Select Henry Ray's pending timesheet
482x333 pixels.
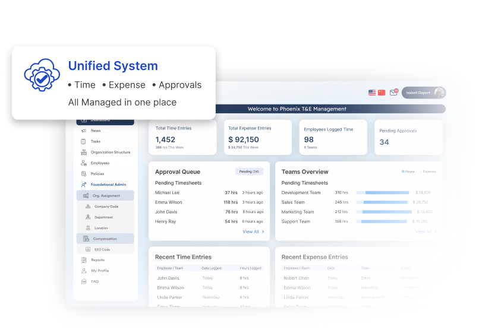pos(209,221)
